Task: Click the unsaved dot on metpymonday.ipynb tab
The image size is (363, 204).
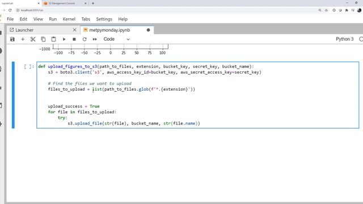Action: 148,30
